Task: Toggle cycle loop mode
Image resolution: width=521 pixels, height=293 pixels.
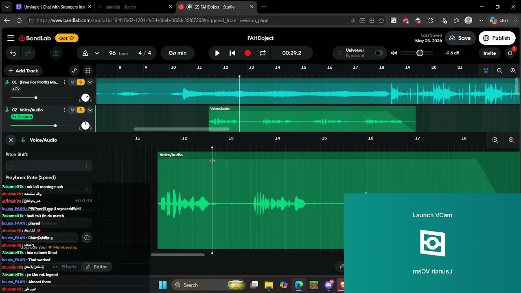Action: [x=263, y=53]
